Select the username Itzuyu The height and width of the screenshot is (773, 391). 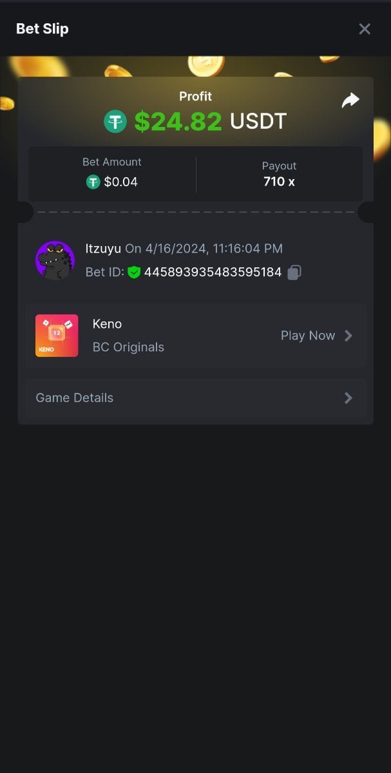coord(103,249)
